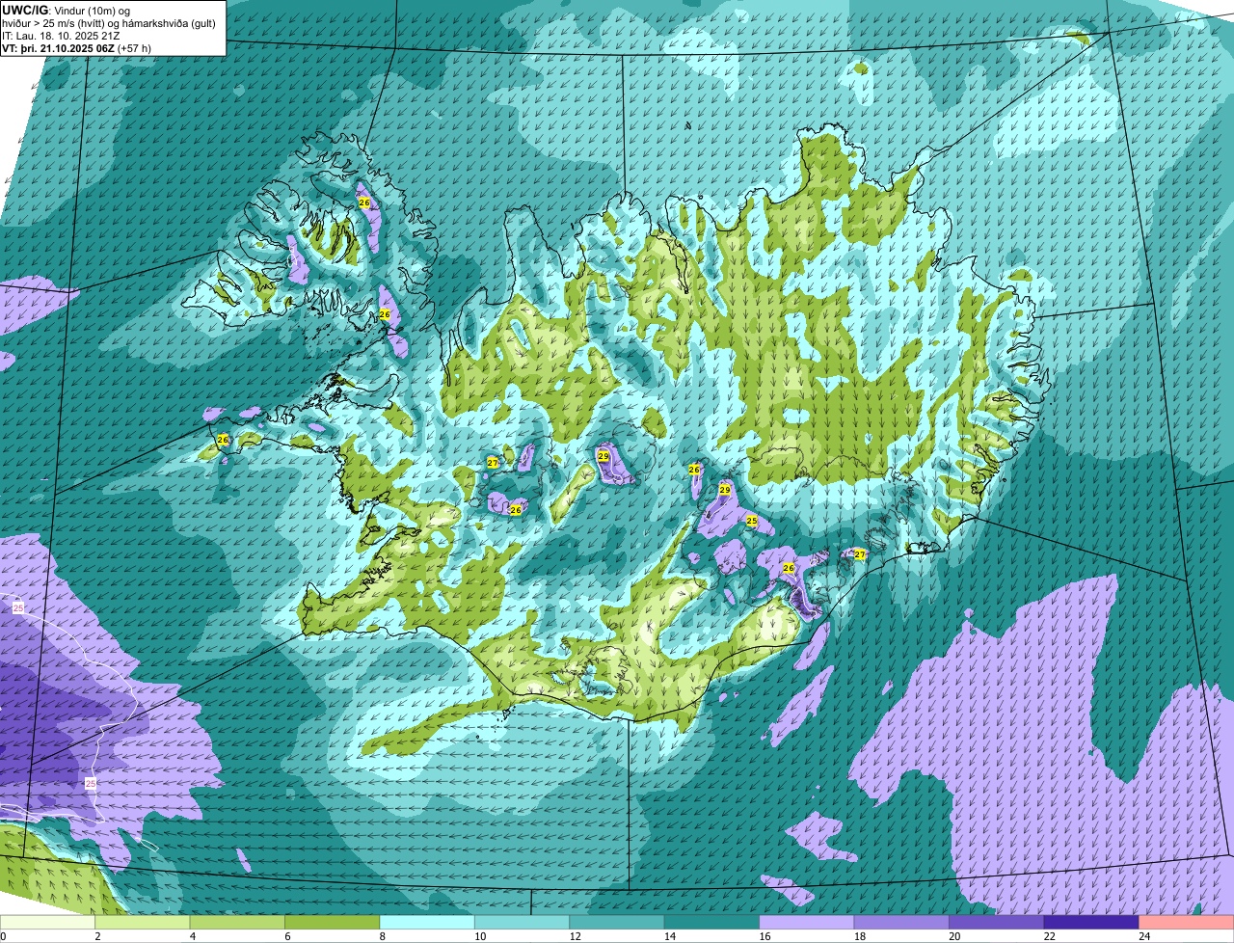The height and width of the screenshot is (943, 1234).
Task: Click the 0–2 m/s palest legend swatch
Action: click(48, 922)
